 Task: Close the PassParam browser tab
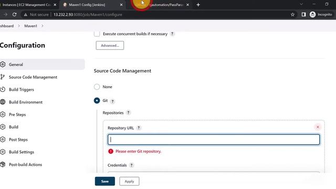pos(188,5)
